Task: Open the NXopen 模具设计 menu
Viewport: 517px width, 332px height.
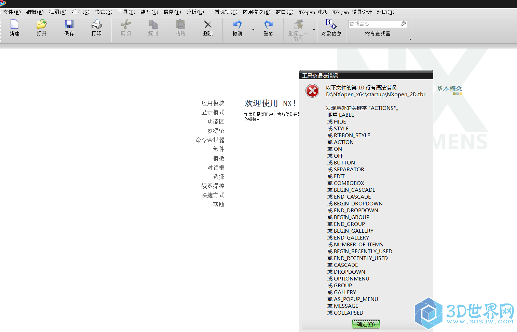Action: coord(352,12)
